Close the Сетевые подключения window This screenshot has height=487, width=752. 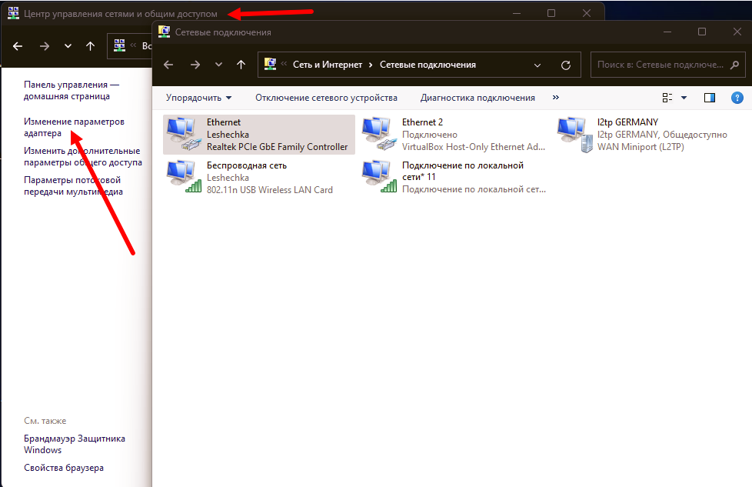click(x=737, y=32)
